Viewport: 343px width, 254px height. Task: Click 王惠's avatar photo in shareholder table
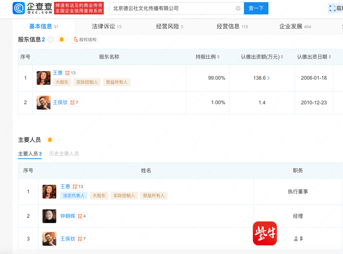click(44, 78)
